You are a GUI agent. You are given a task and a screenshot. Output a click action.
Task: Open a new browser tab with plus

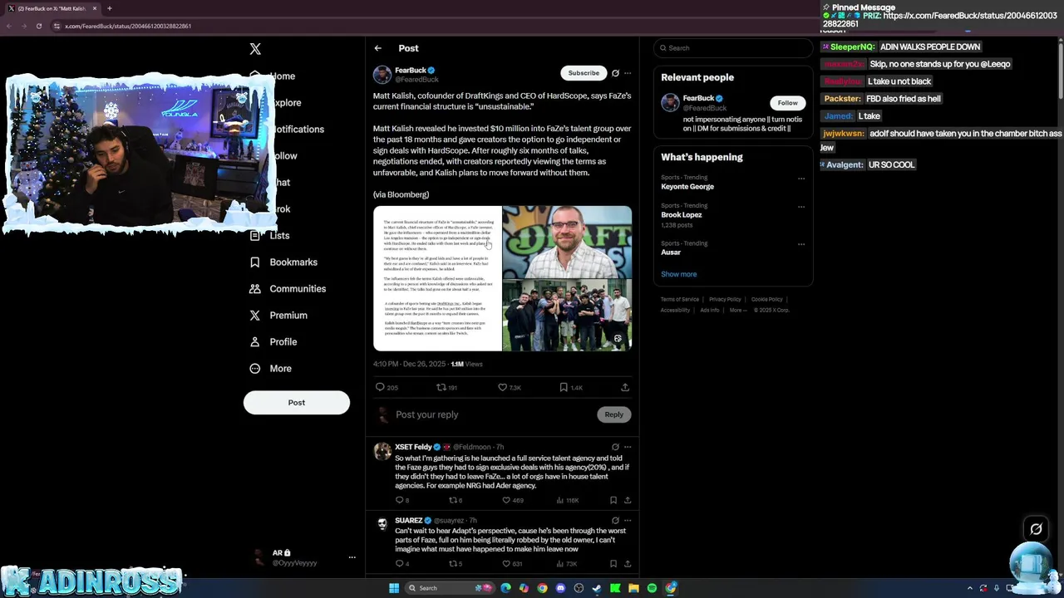pos(109,8)
